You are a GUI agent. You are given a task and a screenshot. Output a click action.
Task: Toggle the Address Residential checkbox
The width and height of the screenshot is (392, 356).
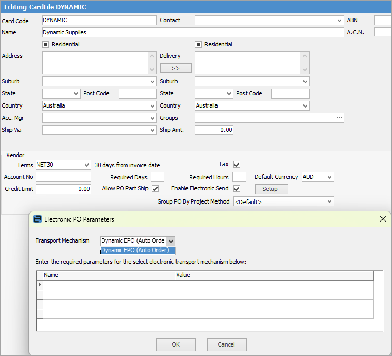tap(46, 44)
